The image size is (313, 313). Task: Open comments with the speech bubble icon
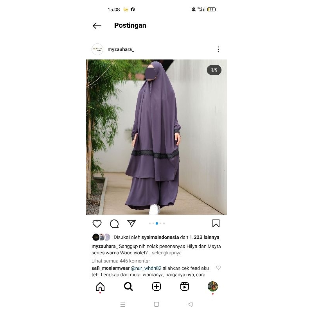coord(114,224)
